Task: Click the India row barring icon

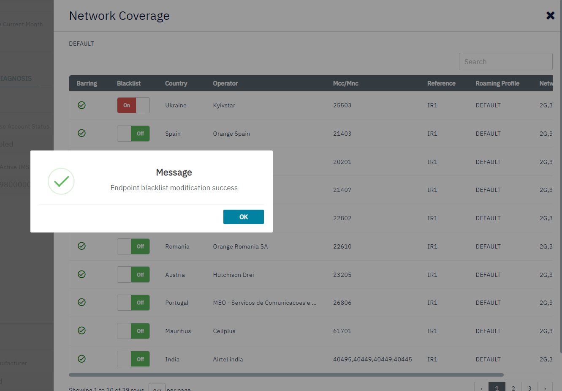Action: click(81, 359)
